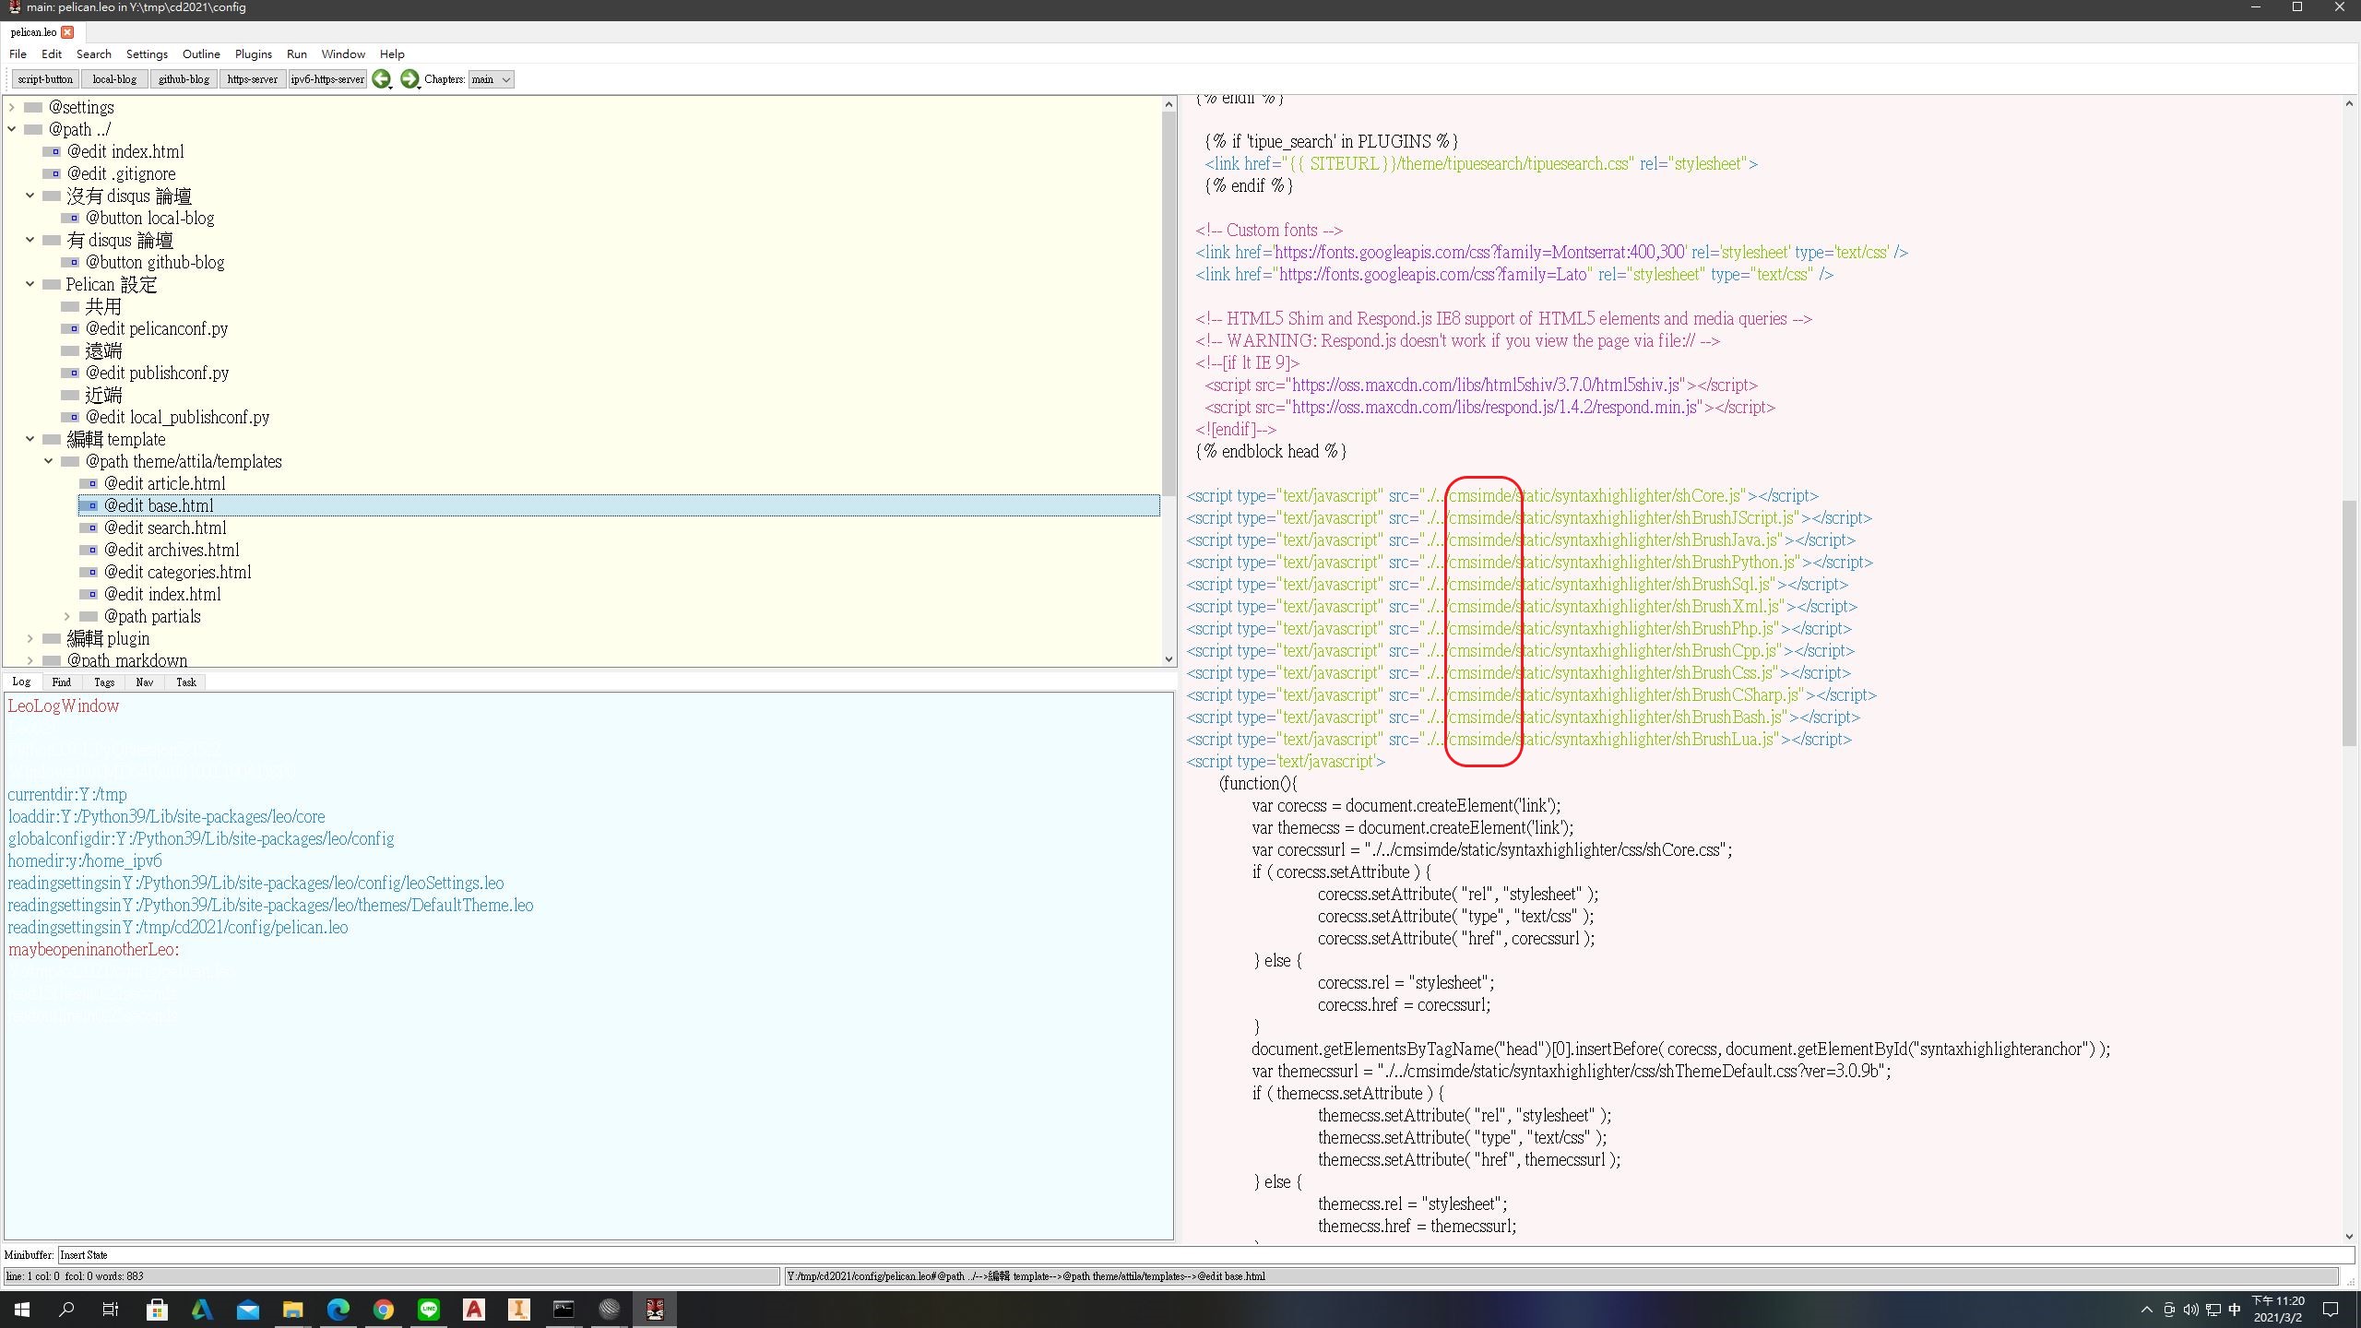The width and height of the screenshot is (2361, 1328).
Task: Click the outline tree vertical scrollbar
Action: coord(1169,304)
